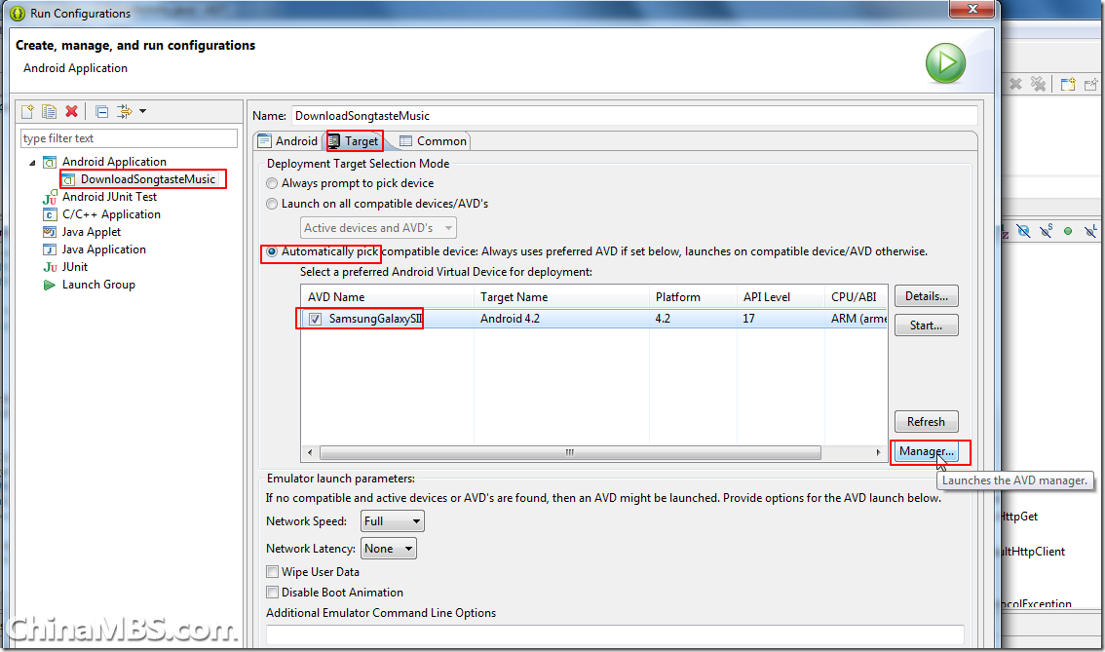Click Additional Emulator Command Line Options field
Screen dimensions: 1105x652
615,635
